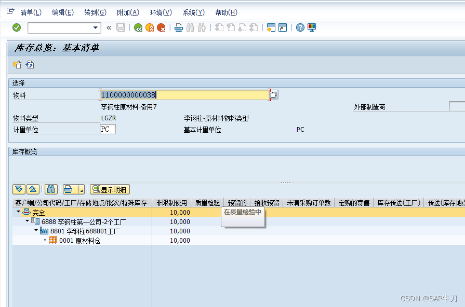465x307 pixels.
Task: Click the 李钢柱原材料-备用7 description text
Action: (129, 107)
